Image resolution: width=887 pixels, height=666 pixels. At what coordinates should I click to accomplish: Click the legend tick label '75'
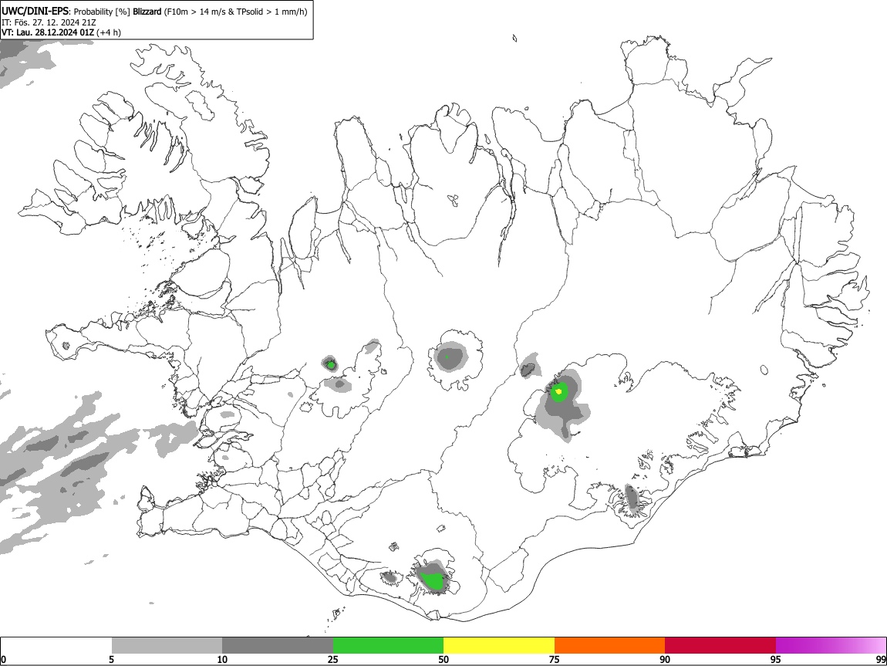point(555,659)
